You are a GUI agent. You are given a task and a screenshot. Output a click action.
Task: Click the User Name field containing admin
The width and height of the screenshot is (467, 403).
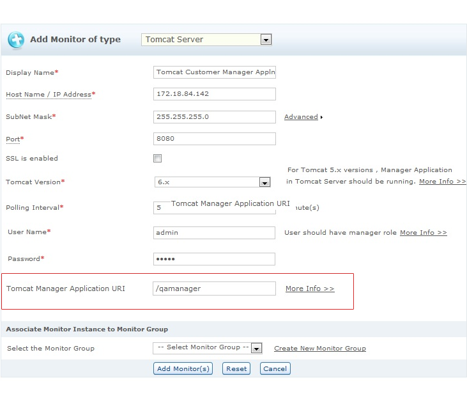[x=214, y=233]
